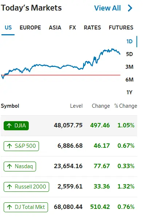Image resolution: width=143 pixels, height=218 pixels.
Task: Click the blue intraday price line chart
Action: coord(61,64)
